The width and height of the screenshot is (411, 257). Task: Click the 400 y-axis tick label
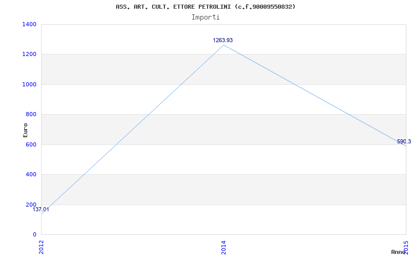click(x=31, y=174)
